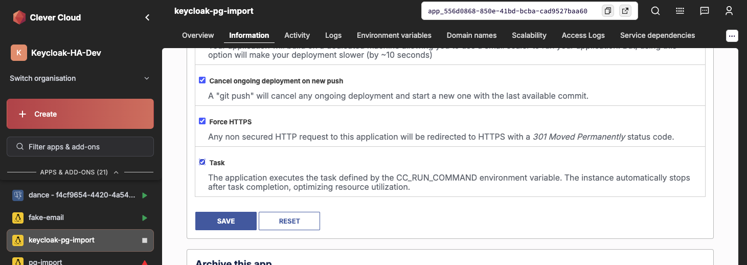The height and width of the screenshot is (265, 747).
Task: Click the SAVE button
Action: (226, 221)
